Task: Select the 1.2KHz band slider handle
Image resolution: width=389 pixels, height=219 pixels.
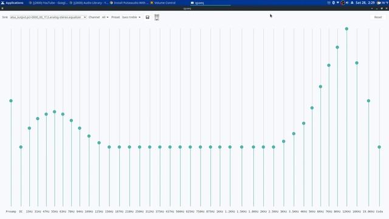Action: 230,147
